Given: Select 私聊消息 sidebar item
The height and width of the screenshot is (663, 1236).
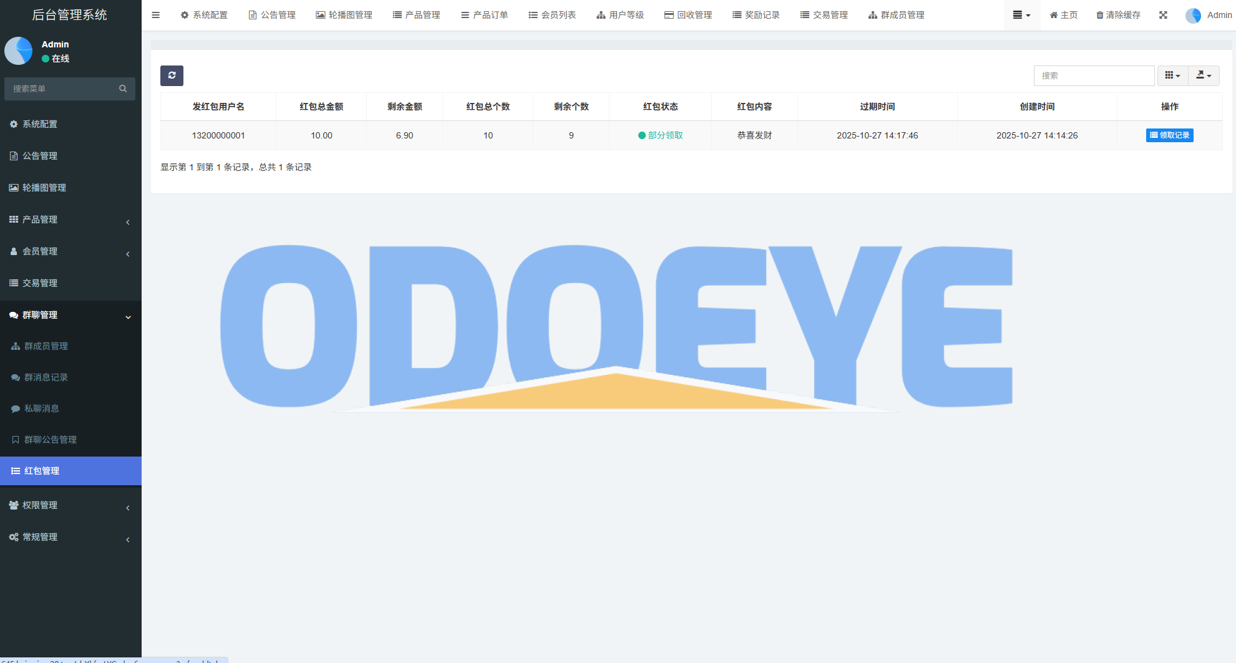Looking at the screenshot, I should coord(41,409).
